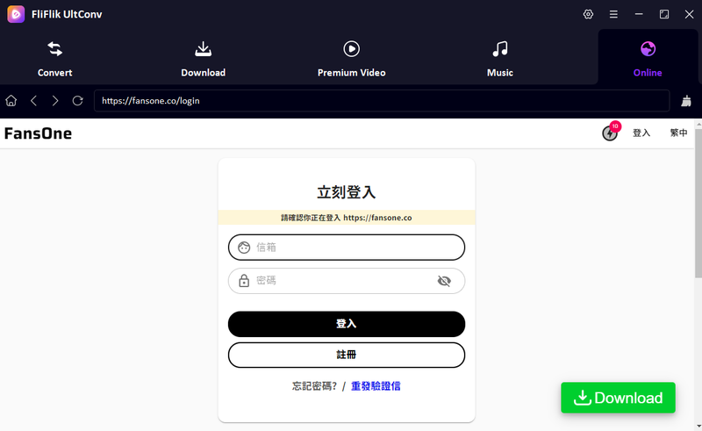Click the 立刻登入 heading
The width and height of the screenshot is (702, 431).
pyautogui.click(x=347, y=192)
